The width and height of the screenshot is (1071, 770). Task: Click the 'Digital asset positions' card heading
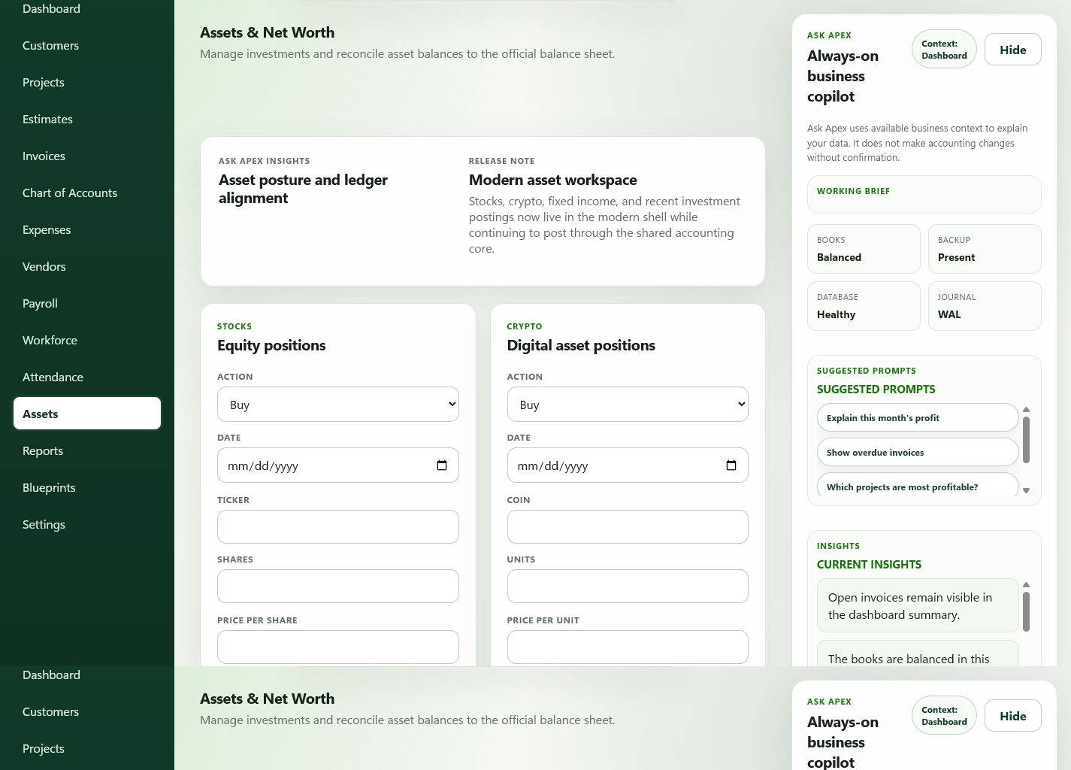click(x=581, y=345)
